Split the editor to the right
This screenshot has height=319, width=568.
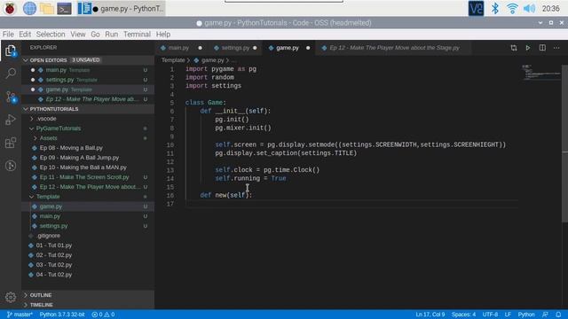(542, 48)
